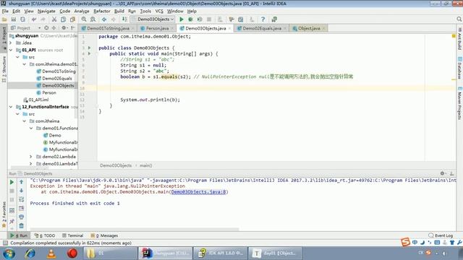
Task: Expand the demo03.LambdaT package
Action: coord(31,164)
